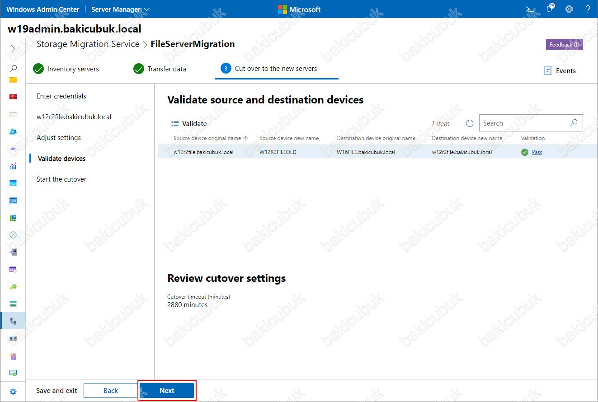Switch to Transfer data step
The width and height of the screenshot is (598, 402).
(x=160, y=69)
